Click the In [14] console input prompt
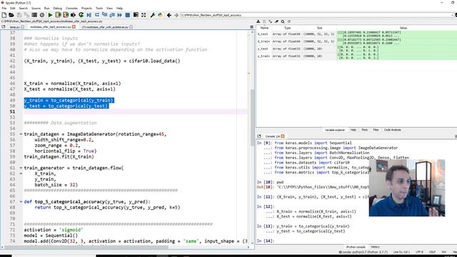This screenshot has width=457, height=257. (x=266, y=241)
